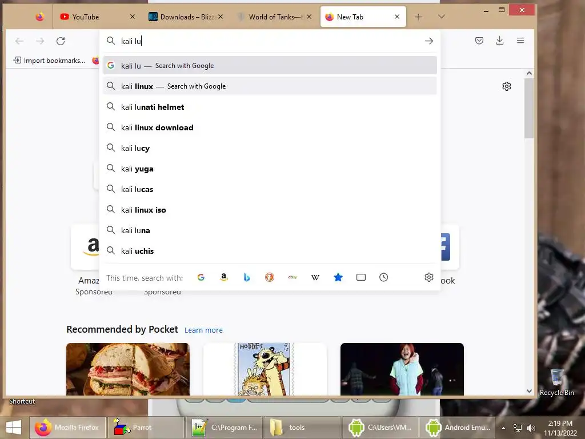This screenshot has width=585, height=439.
Task: Select the New Tab tab
Action: click(x=363, y=17)
